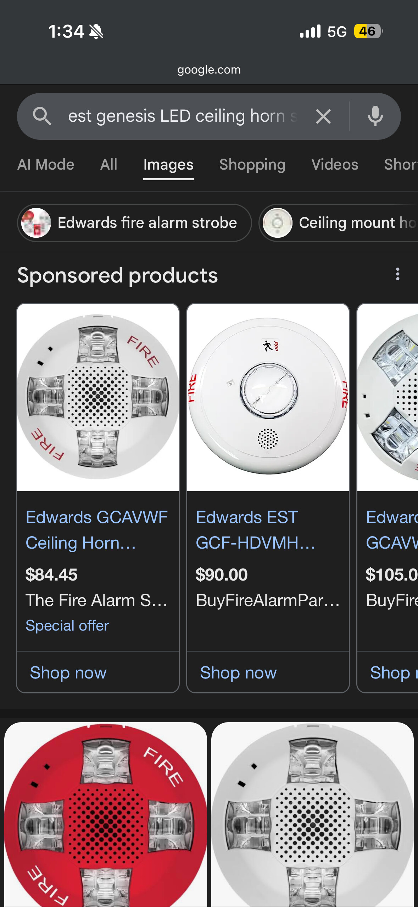Open the Videos tab
This screenshot has height=907, width=418.
335,165
